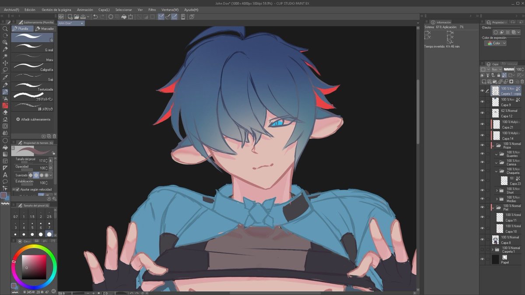The height and width of the screenshot is (295, 525).
Task: Open the layer blending mode dropdown
Action: coord(497,69)
